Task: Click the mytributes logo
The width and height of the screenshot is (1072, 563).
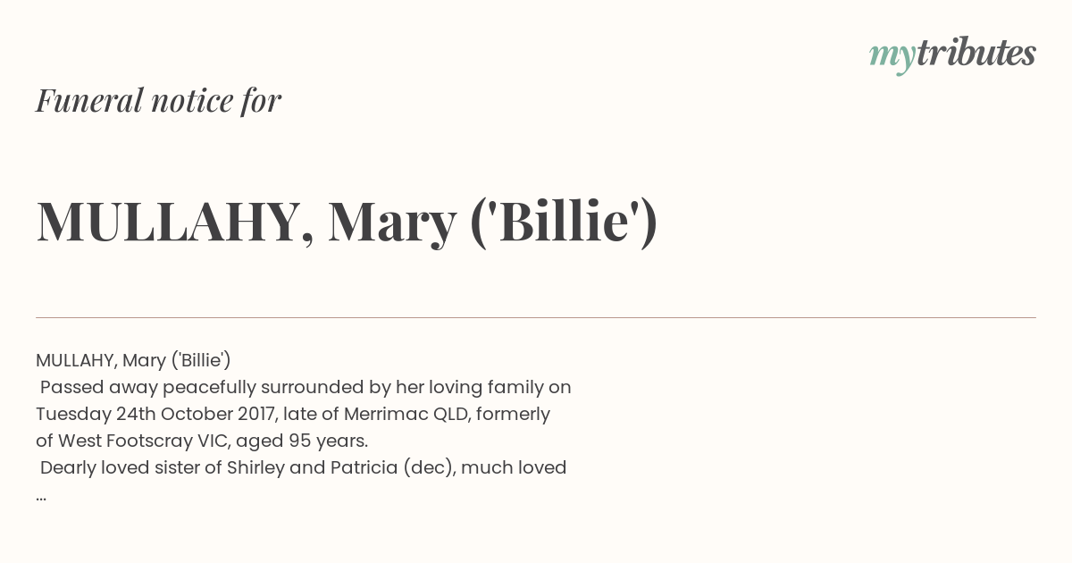Action: coord(951,54)
